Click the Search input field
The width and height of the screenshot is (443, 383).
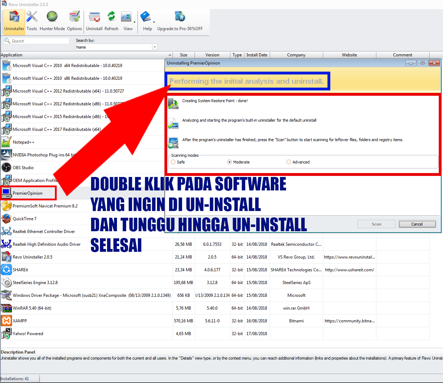point(37,41)
